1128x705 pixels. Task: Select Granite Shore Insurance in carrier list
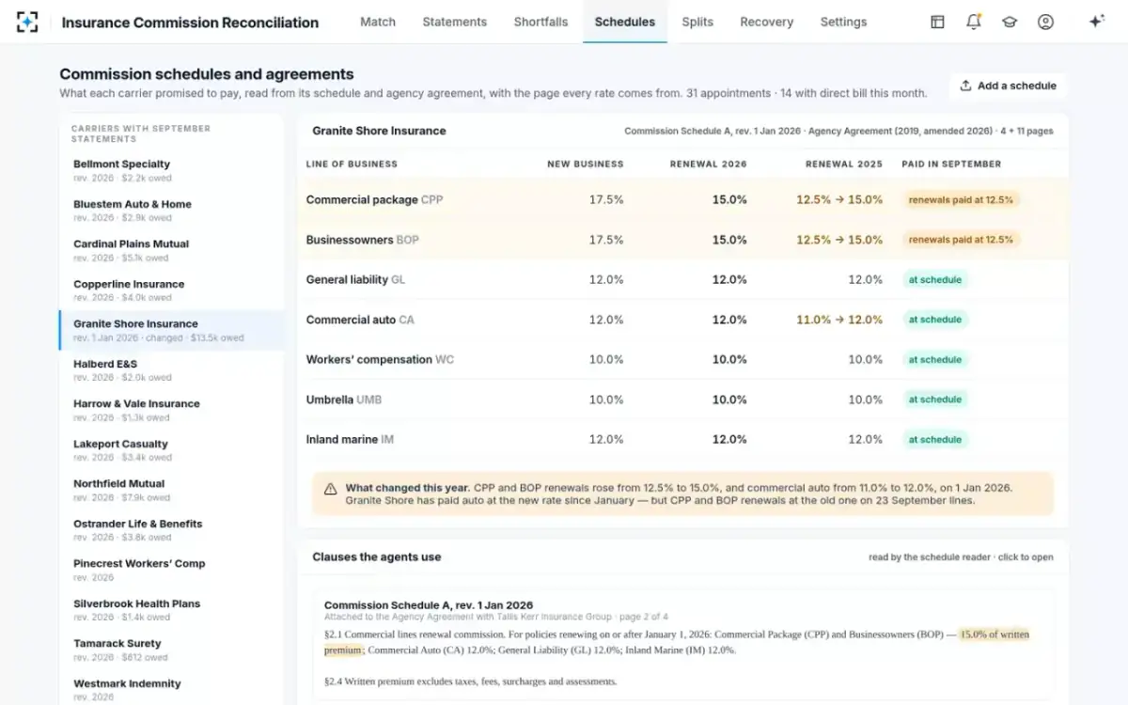pyautogui.click(x=171, y=330)
